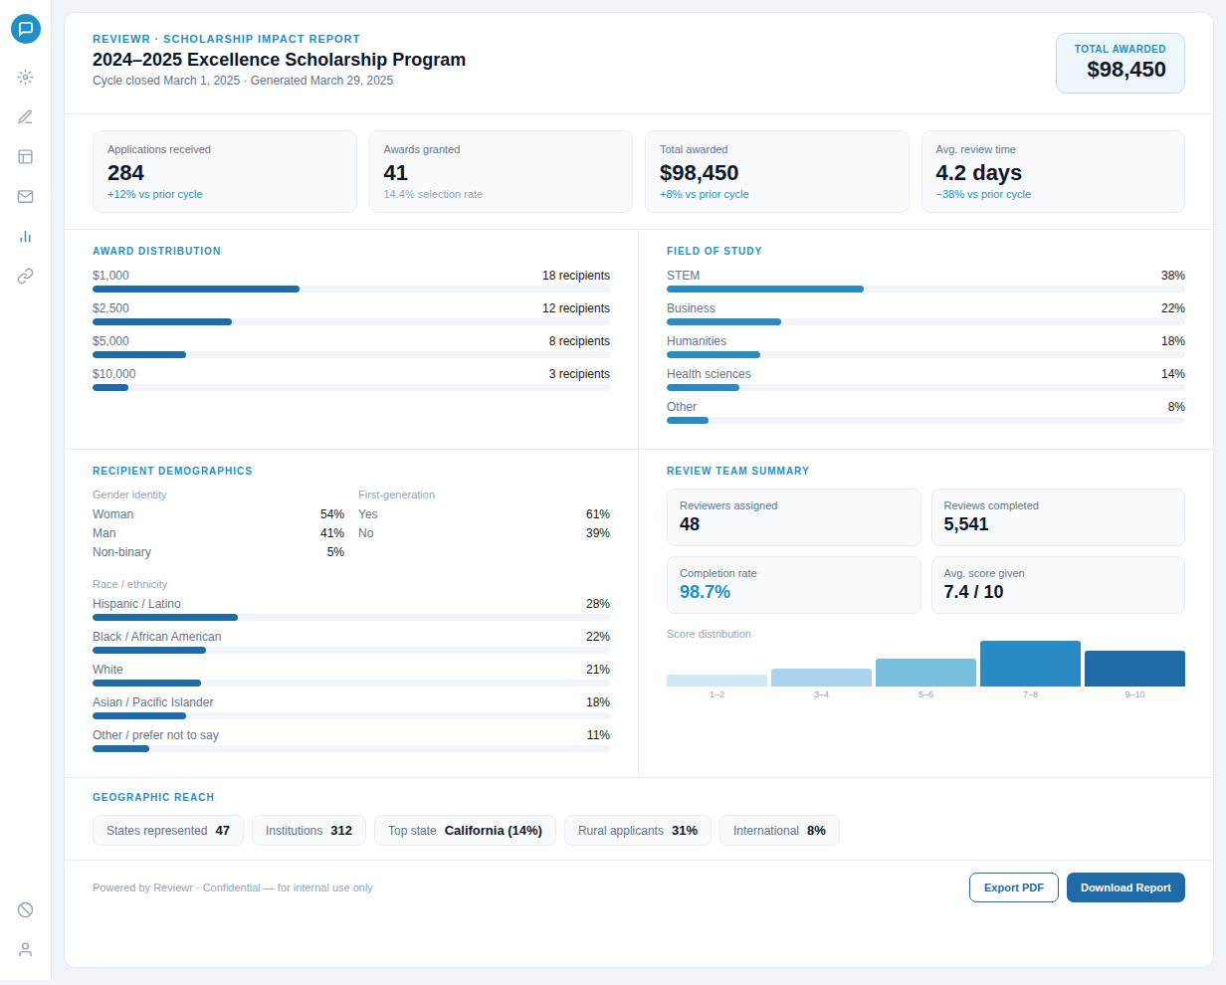This screenshot has height=985, width=1226.
Task: Click the 7–8 score distribution bar
Action: pos(1030,663)
